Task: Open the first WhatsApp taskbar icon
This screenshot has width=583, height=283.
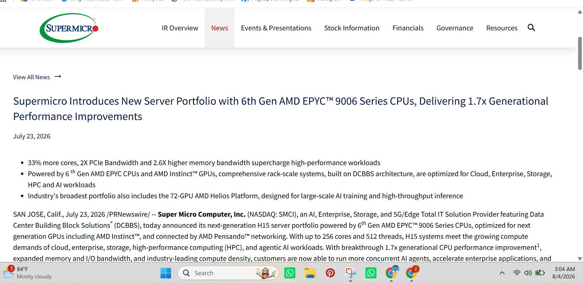Action: pos(290,273)
